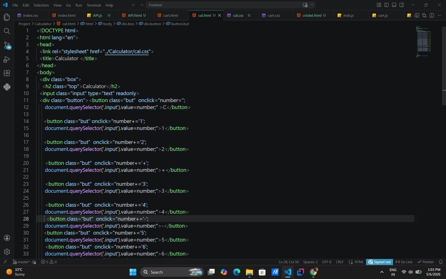
Task: Open Source Control view with 49 badge
Action: point(7,45)
